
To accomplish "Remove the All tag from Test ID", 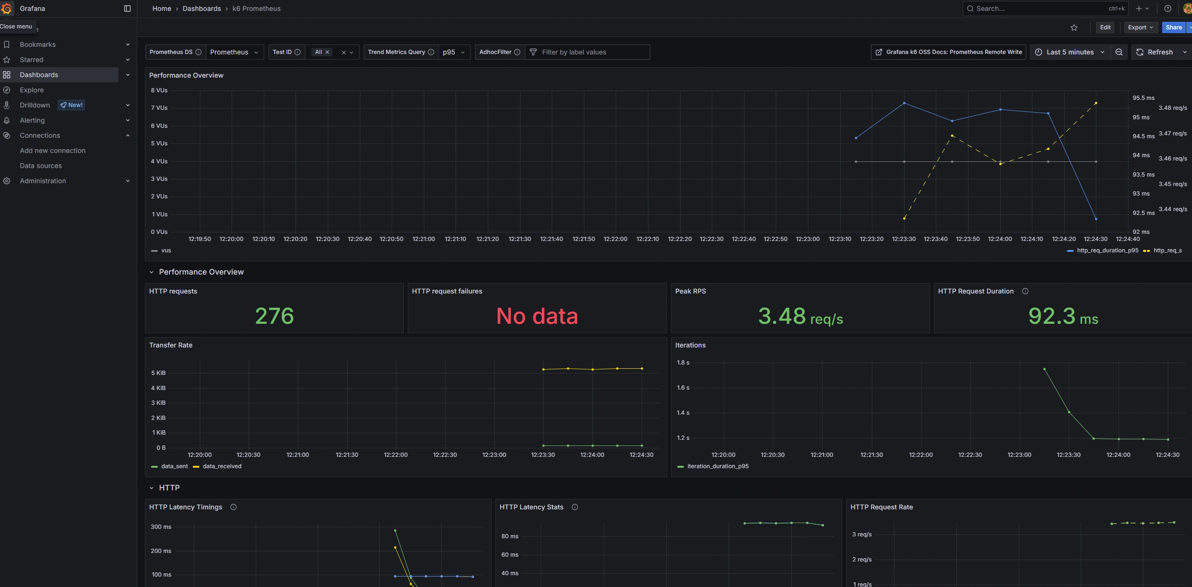I will click(327, 52).
